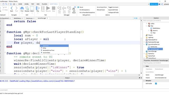The width and height of the screenshot is (169, 95).
Task: Select GameLoop script in Explorer
Action: coord(154,47)
